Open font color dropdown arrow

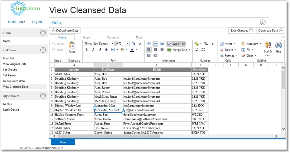point(136,50)
